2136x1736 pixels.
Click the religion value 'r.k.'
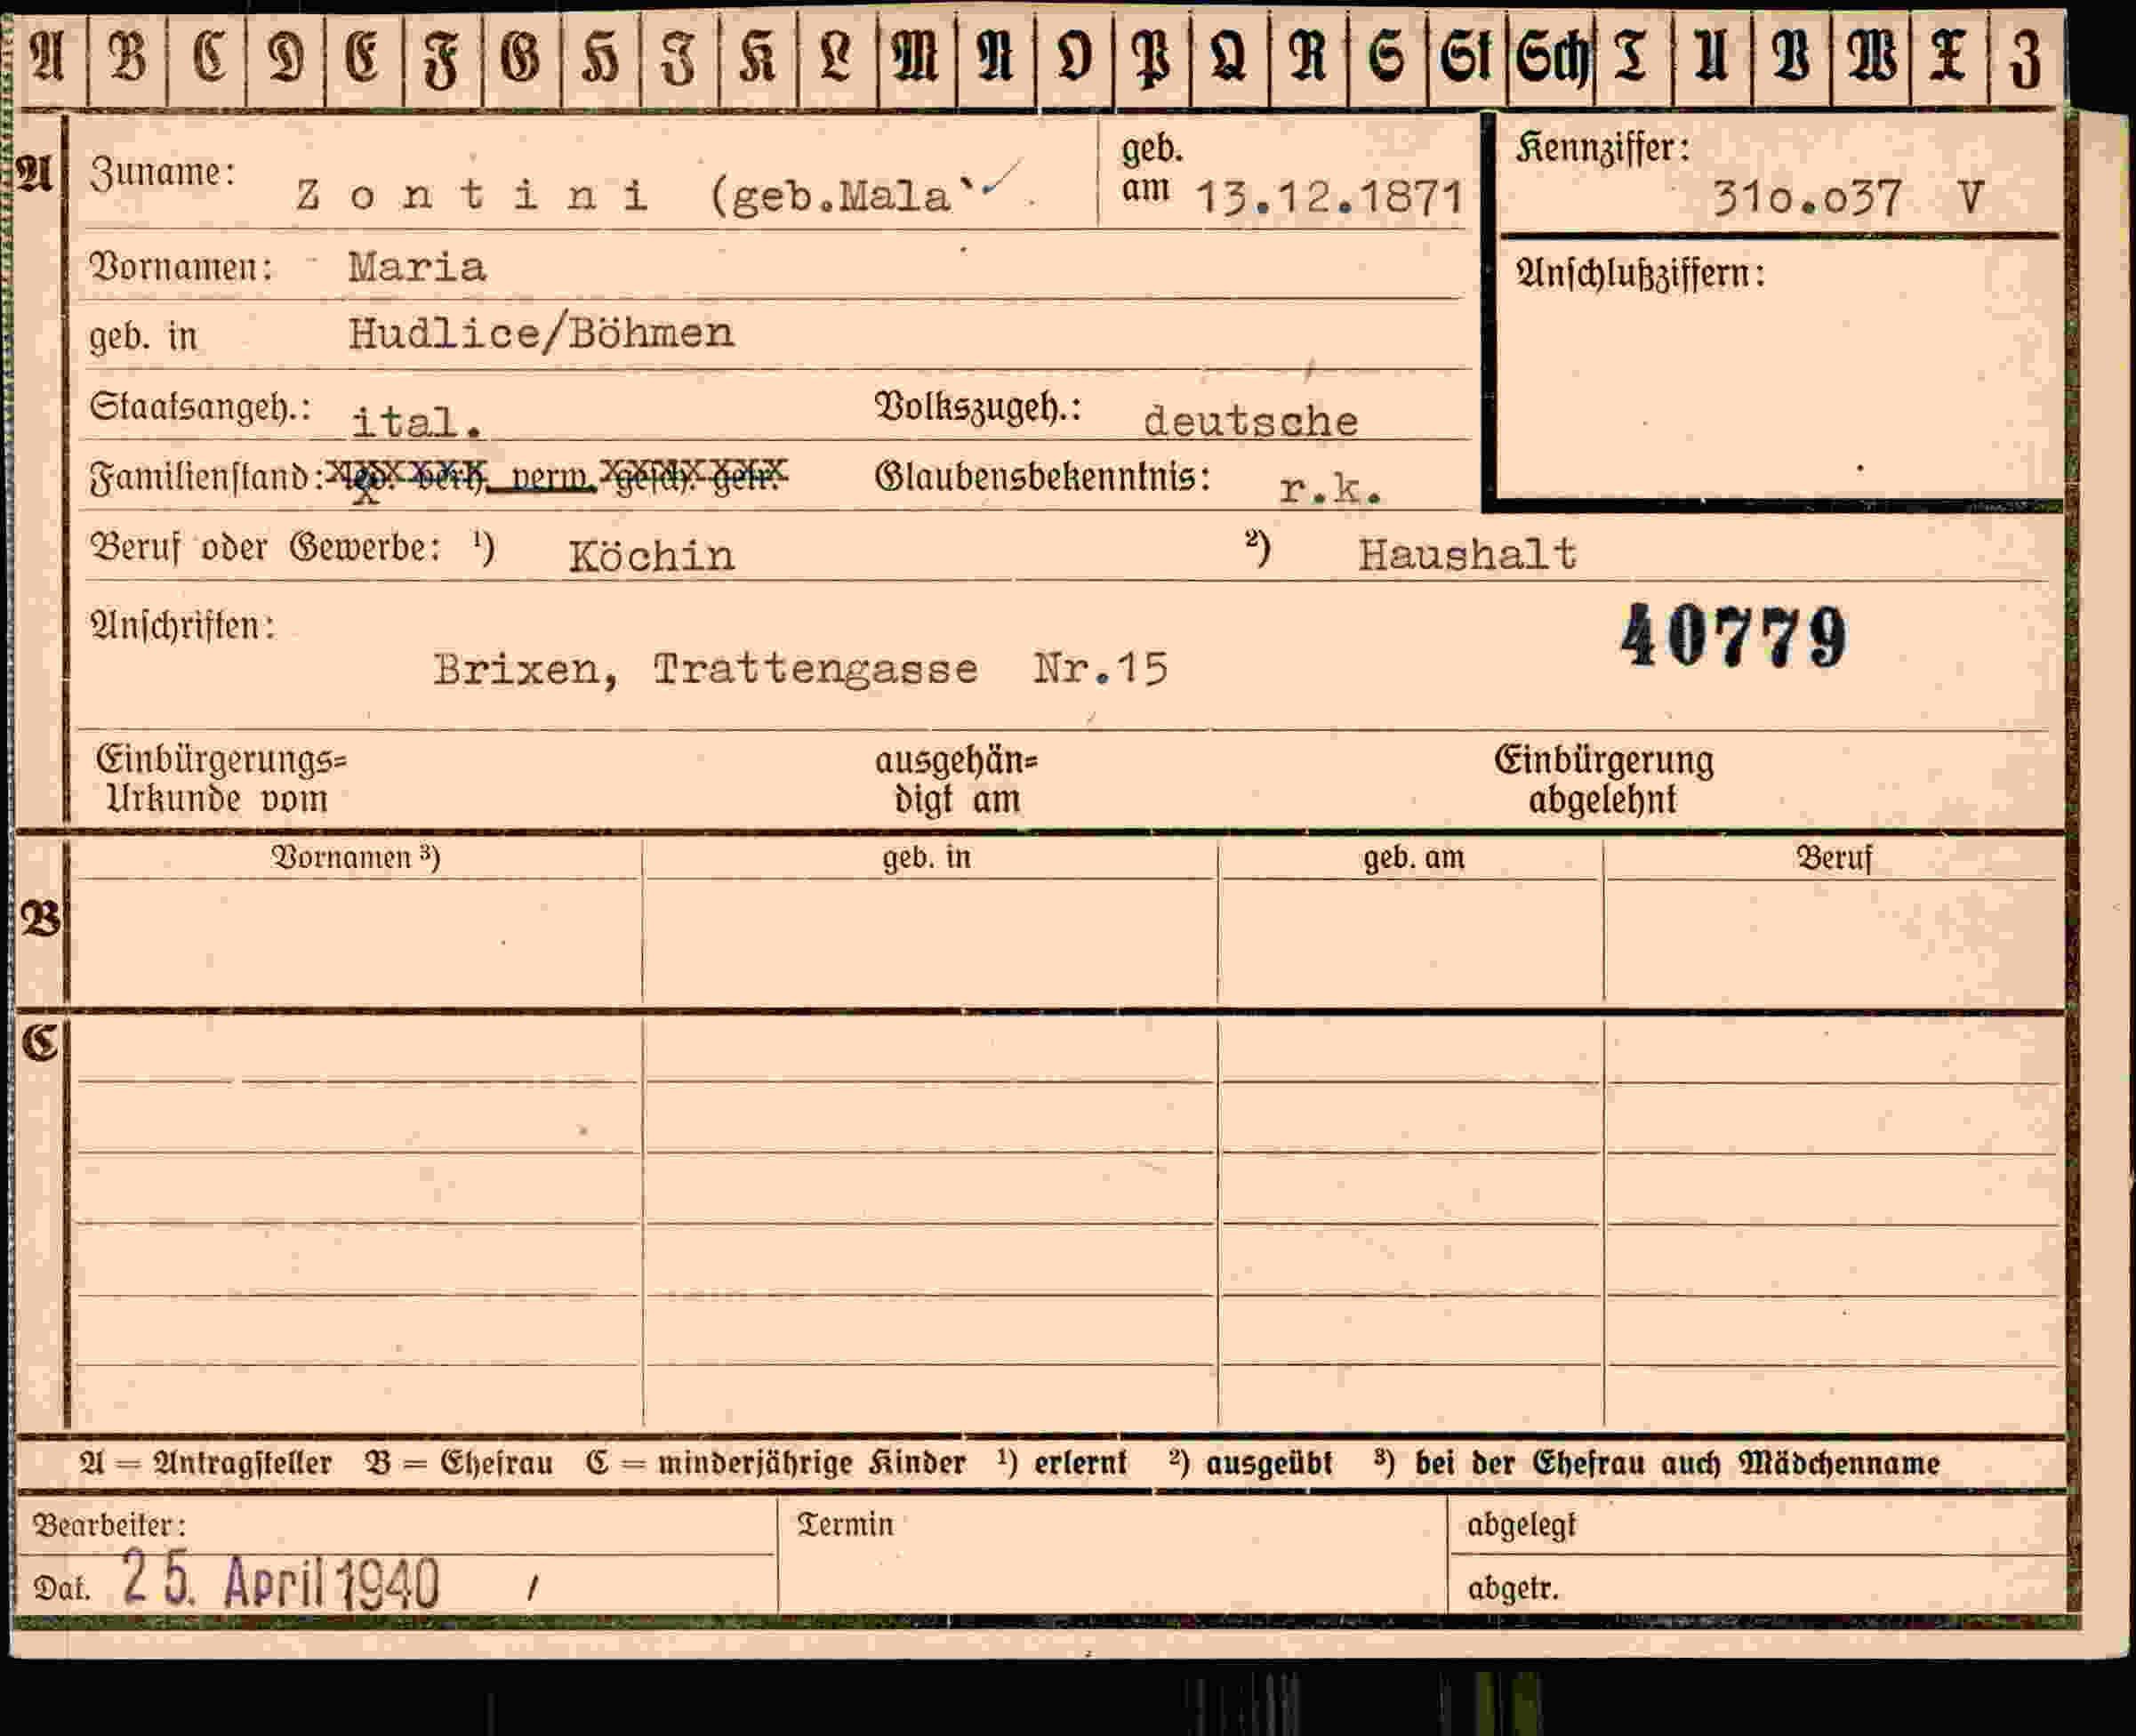click(1332, 488)
